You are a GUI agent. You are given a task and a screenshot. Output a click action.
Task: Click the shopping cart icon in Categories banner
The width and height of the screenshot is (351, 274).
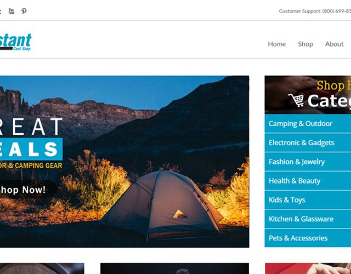tap(296, 100)
